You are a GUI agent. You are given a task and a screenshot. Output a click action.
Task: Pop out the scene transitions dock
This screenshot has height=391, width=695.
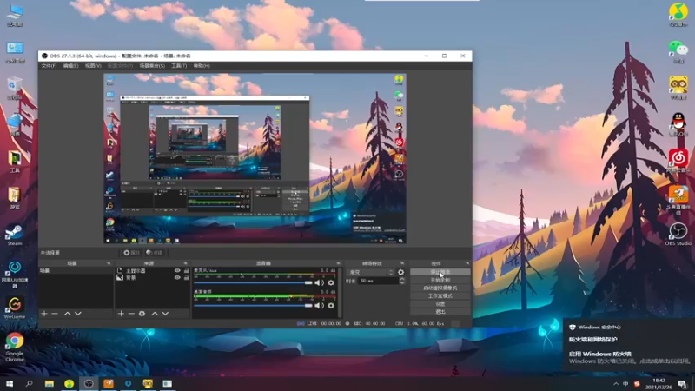click(x=402, y=263)
